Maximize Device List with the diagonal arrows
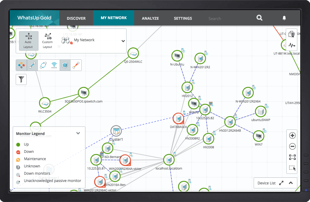This screenshot has height=202, width=310. point(281,183)
